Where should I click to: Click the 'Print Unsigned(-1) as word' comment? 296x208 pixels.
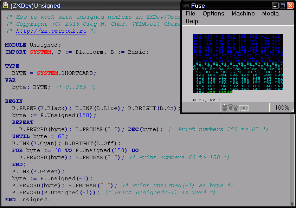tap(160, 193)
